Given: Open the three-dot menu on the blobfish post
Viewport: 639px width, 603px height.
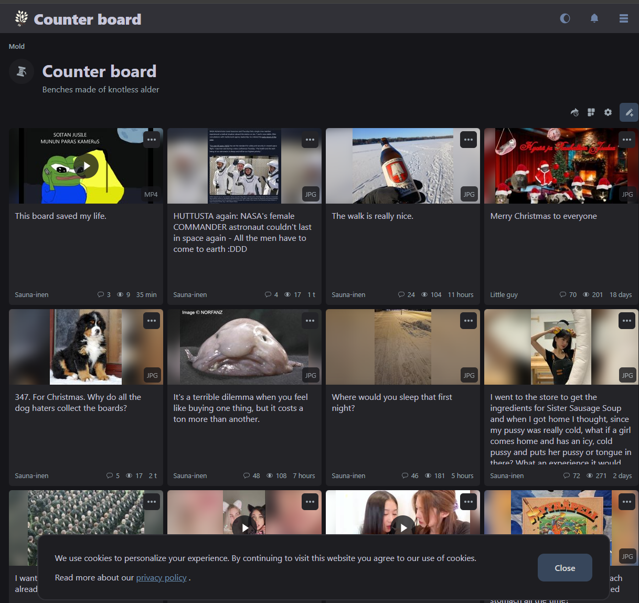Looking at the screenshot, I should [310, 321].
